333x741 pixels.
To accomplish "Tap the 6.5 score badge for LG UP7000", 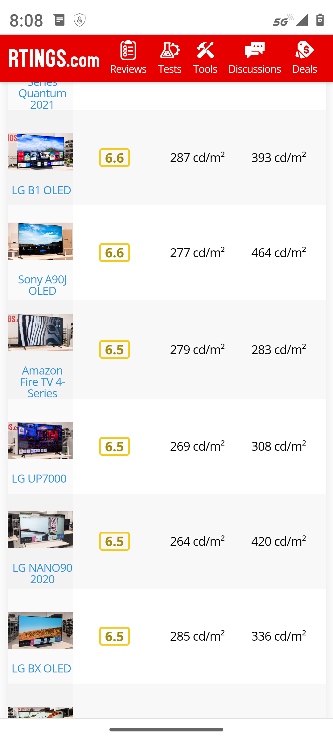I will 114,446.
